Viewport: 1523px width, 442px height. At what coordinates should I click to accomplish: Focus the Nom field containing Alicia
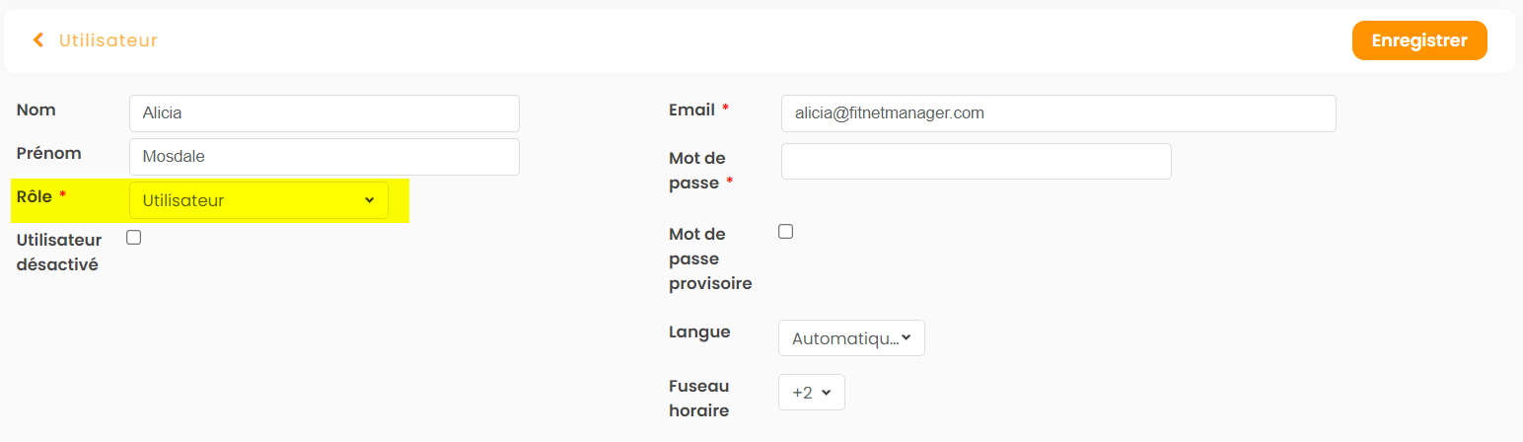click(x=324, y=113)
